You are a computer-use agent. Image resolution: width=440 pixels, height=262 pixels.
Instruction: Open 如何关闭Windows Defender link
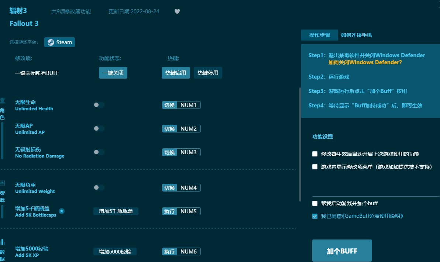click(x=365, y=62)
